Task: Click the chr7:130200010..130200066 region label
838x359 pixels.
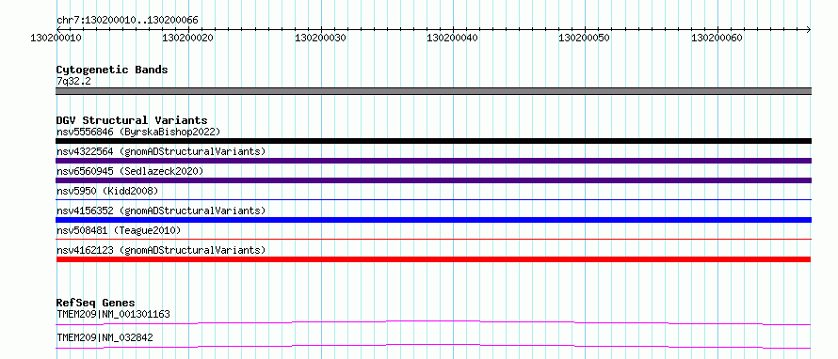Action: click(x=127, y=21)
